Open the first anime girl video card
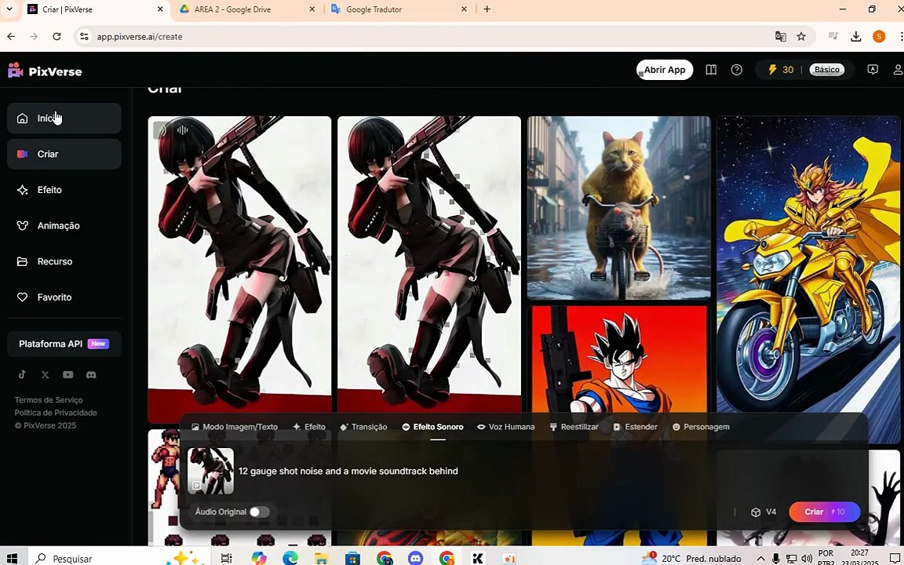 (x=240, y=269)
